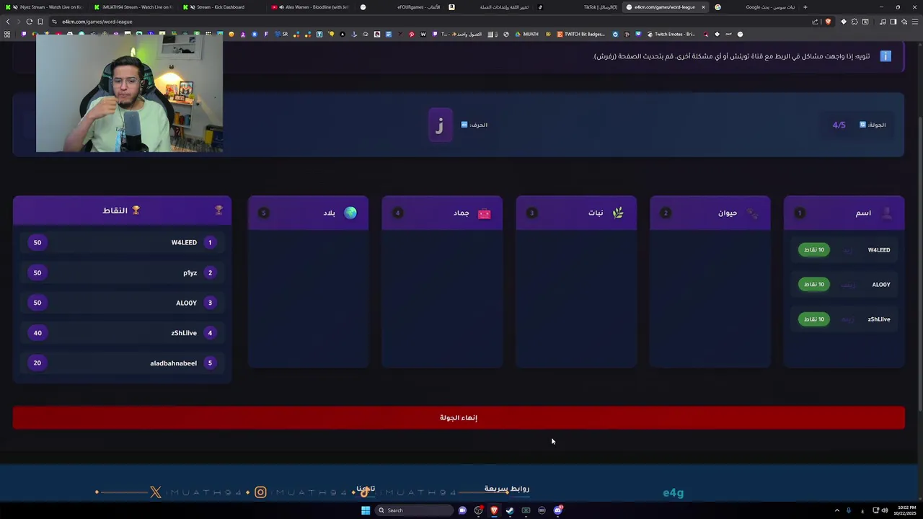Open the clock showing 10:02 PM
This screenshot has width=923, height=519.
click(904, 510)
